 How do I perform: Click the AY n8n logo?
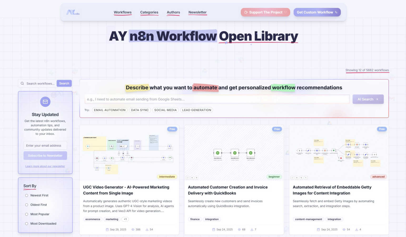pyautogui.click(x=73, y=12)
